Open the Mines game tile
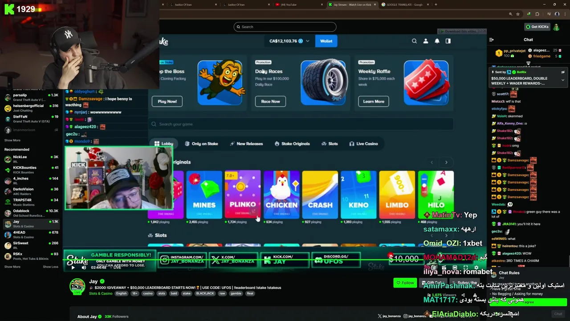 [x=204, y=194]
